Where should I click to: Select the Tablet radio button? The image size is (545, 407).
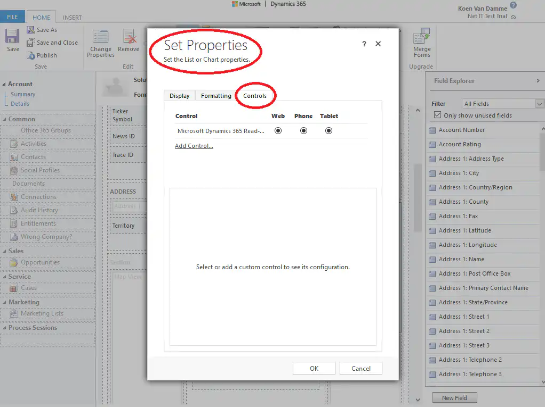click(328, 130)
